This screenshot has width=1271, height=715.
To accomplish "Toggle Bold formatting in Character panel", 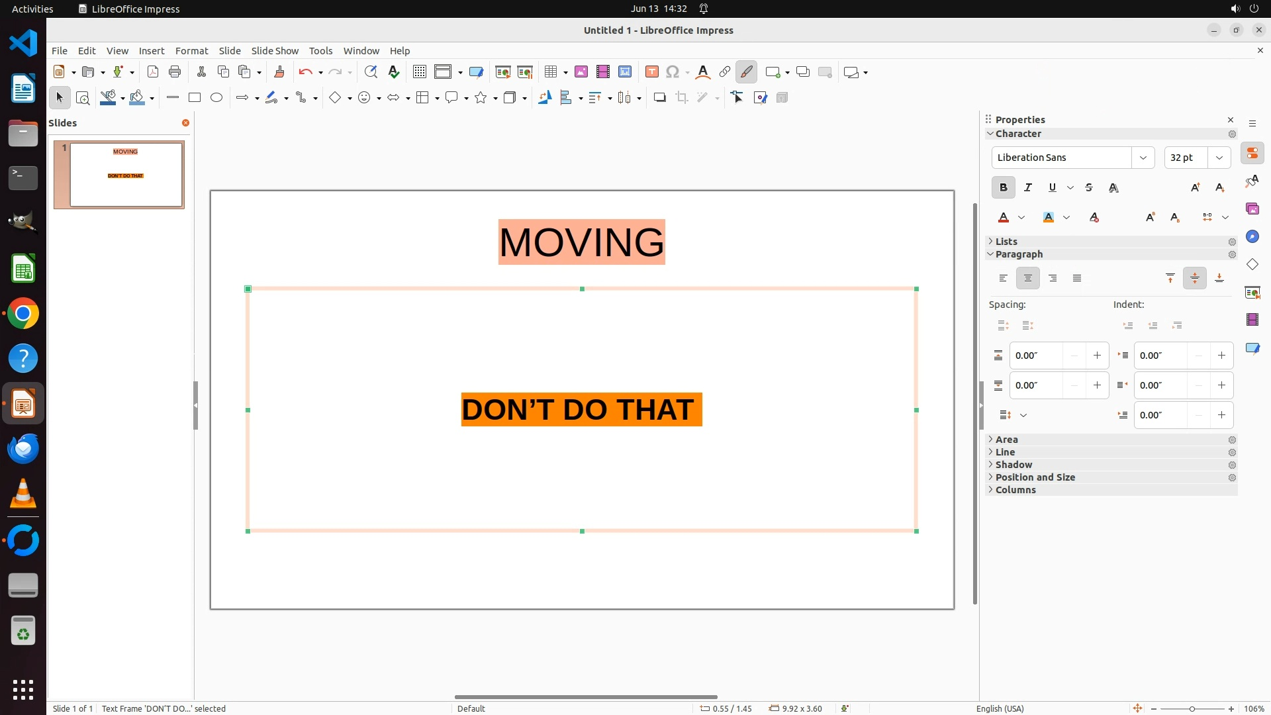I will click(1003, 188).
